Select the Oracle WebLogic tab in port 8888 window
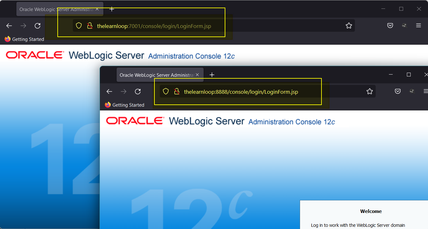The height and width of the screenshot is (229, 428). coord(160,75)
